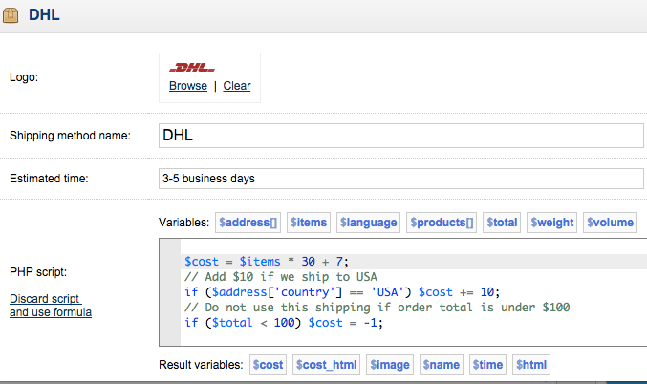Insert the $address[] variable
647x384 pixels.
(248, 223)
